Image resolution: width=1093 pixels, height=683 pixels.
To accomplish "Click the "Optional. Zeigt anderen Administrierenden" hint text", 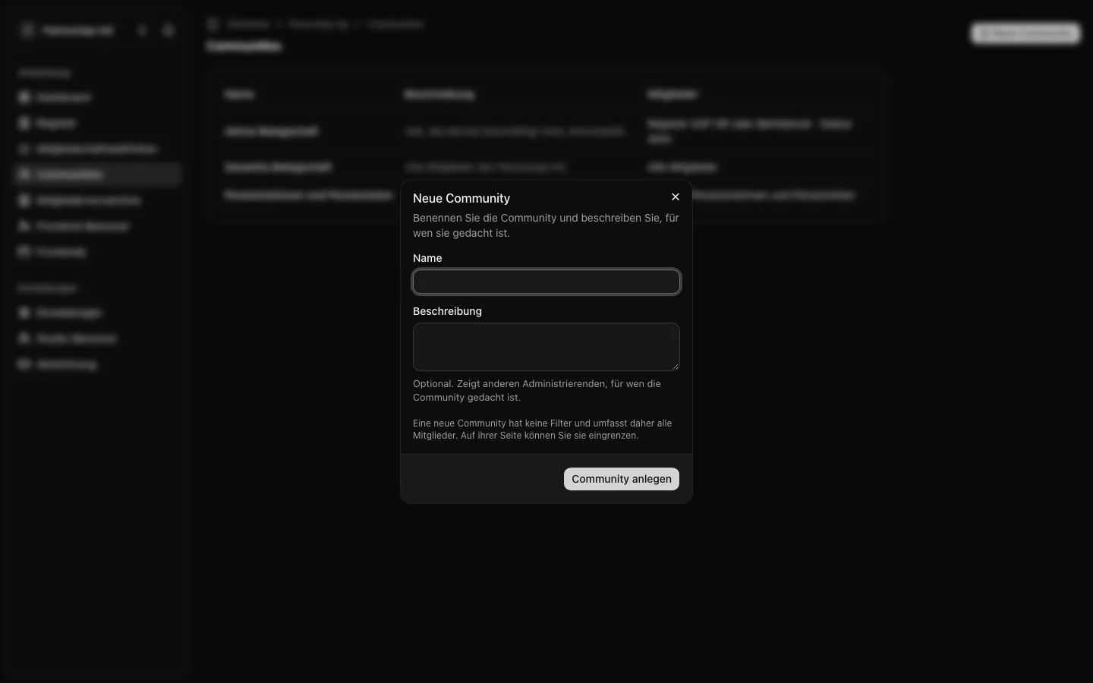I will point(537,390).
